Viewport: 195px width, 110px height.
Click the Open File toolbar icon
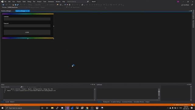(x=13, y=5)
